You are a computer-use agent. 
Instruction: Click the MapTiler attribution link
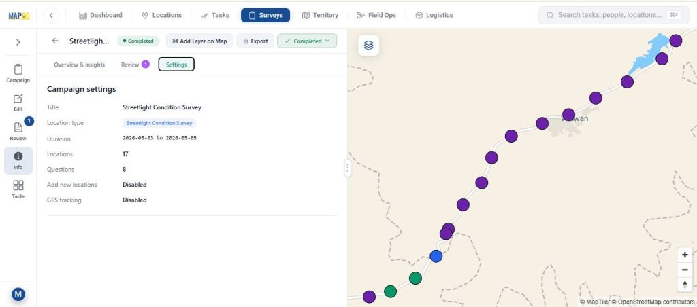[x=595, y=302]
